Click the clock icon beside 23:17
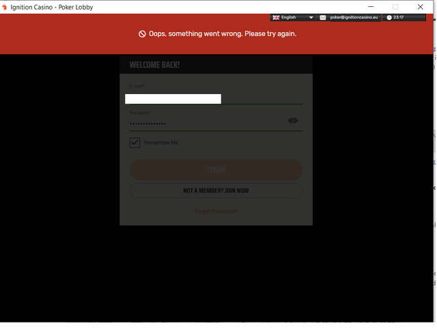437x328 pixels. 389,18
